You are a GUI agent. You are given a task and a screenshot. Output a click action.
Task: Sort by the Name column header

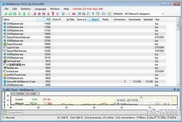pos(20,19)
